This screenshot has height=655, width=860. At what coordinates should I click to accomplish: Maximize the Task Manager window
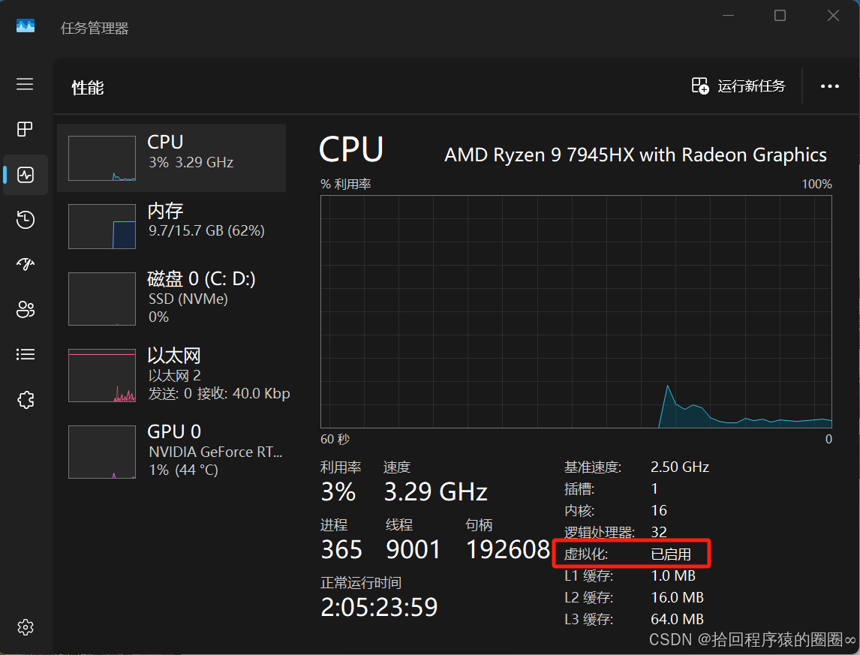tap(780, 15)
